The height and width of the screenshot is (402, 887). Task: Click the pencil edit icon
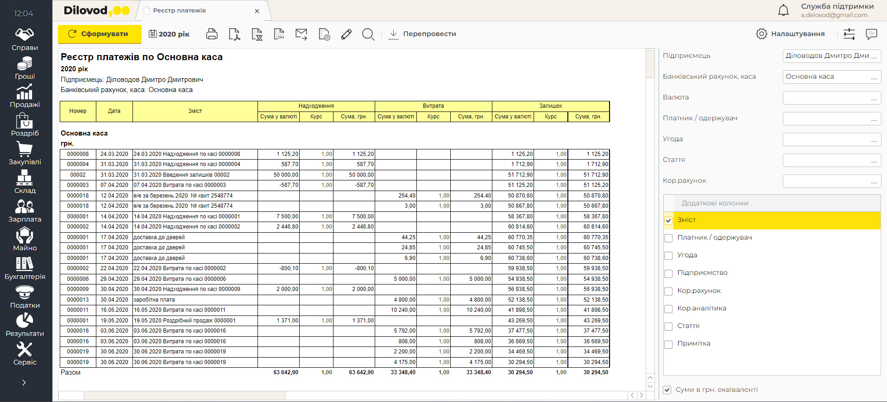(x=346, y=34)
